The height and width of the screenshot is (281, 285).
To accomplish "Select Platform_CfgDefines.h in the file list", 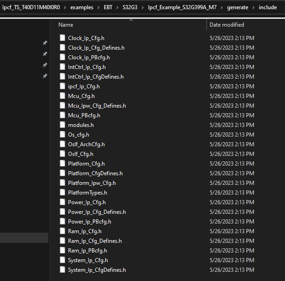I will 95,173.
